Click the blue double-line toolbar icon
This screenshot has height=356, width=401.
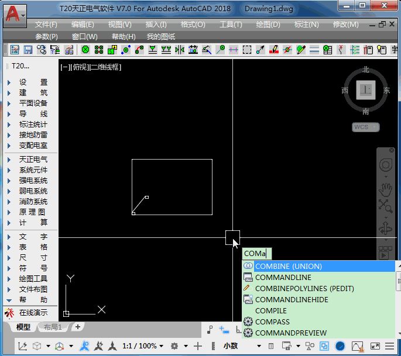[x=314, y=50]
